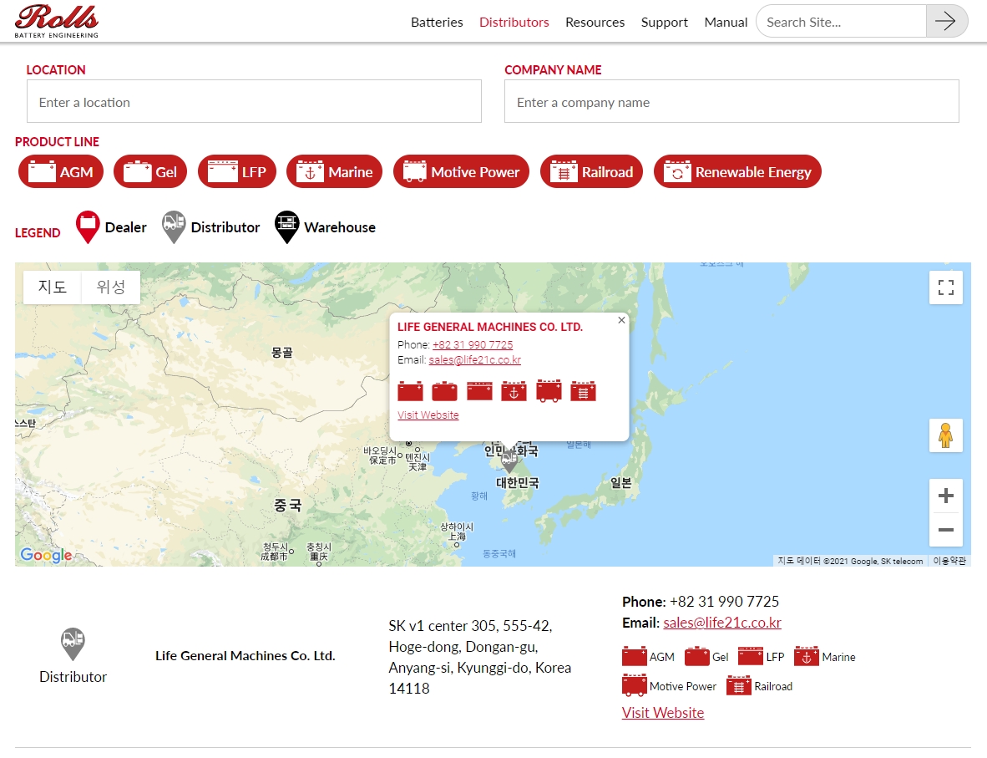The height and width of the screenshot is (758, 987).
Task: Open Visit Website link in popup
Action: pyautogui.click(x=428, y=415)
